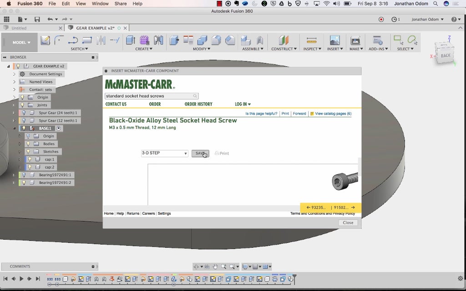
Task: Expand the Document Settings node
Action: (x=14, y=74)
